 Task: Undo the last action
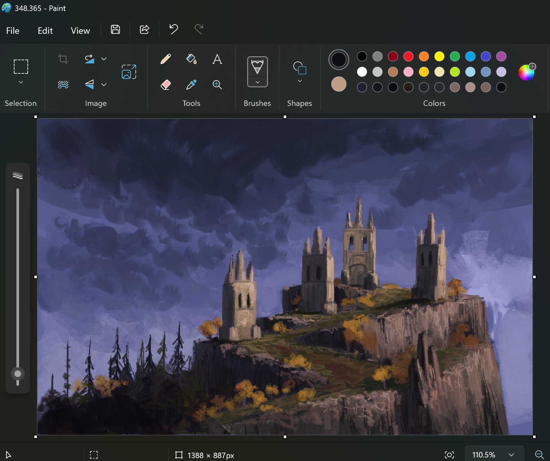point(173,30)
